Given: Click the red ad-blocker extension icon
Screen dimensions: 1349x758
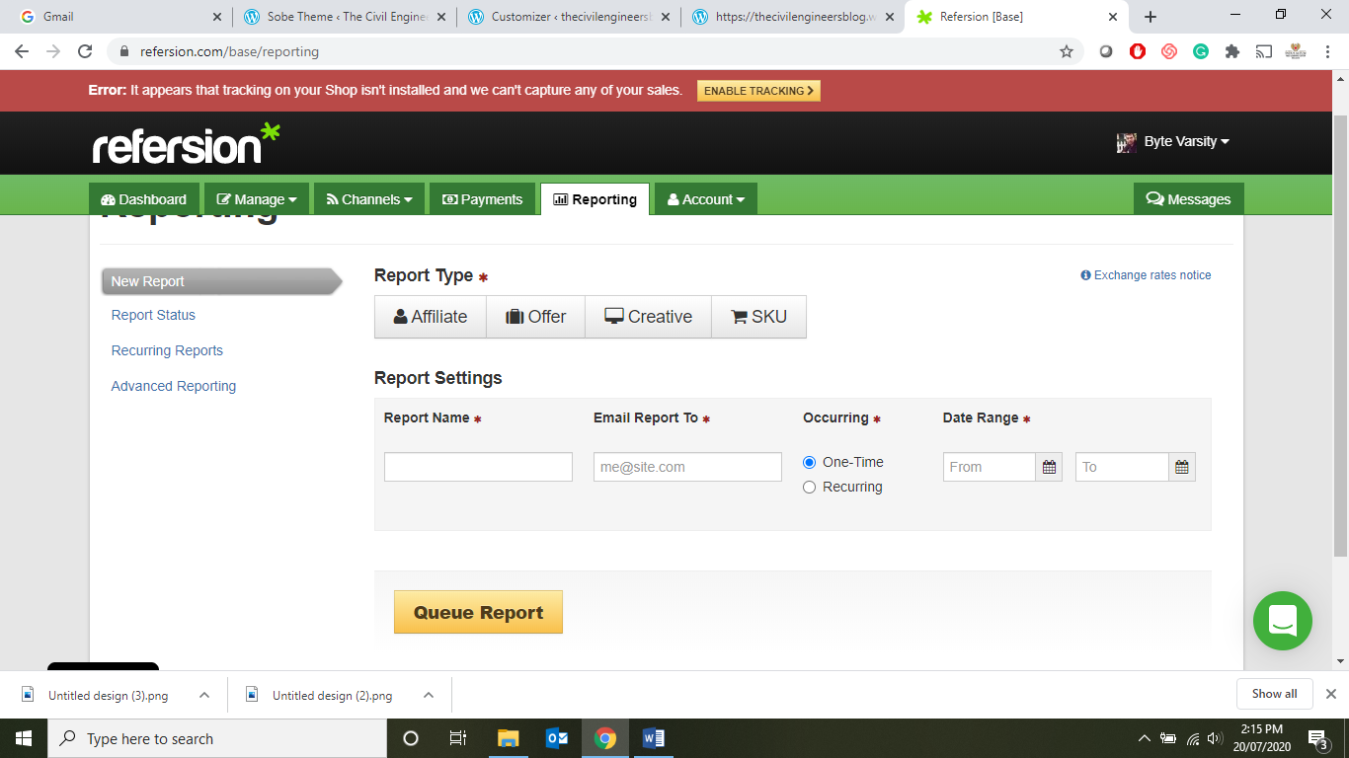Looking at the screenshot, I should [1138, 51].
